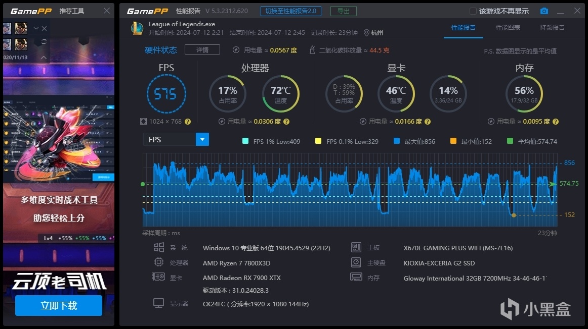
Task: Switch to the 性能图表 tab
Action: click(508, 28)
